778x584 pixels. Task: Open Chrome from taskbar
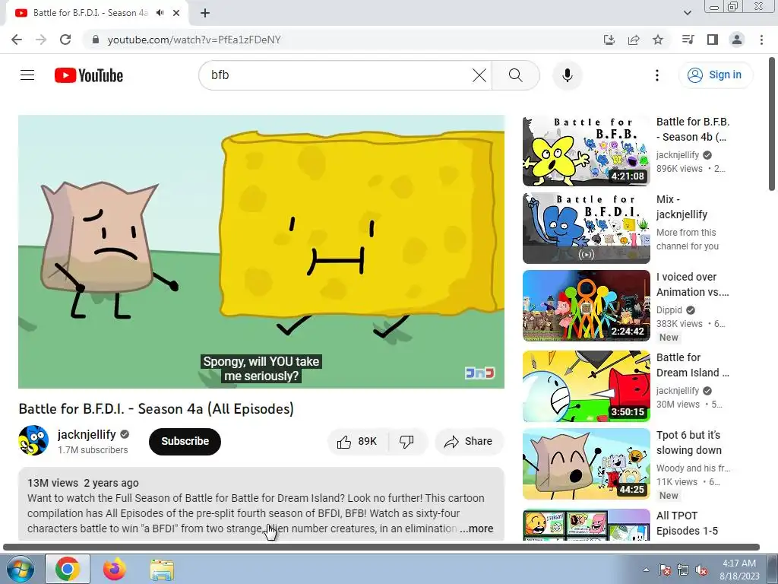pyautogui.click(x=68, y=569)
